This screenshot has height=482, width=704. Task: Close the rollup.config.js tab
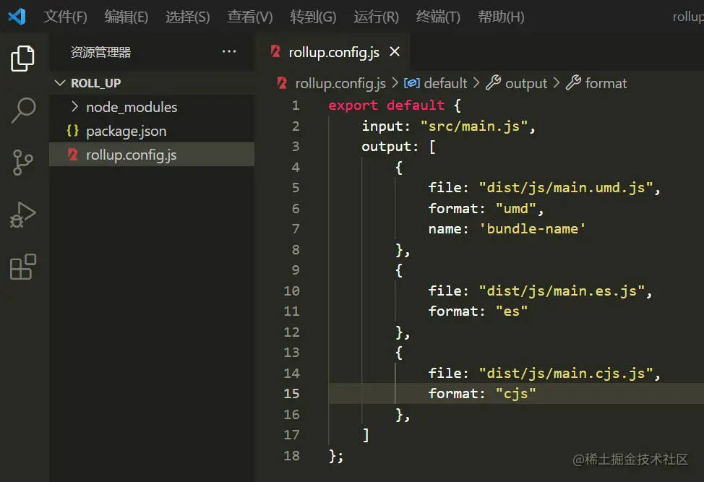click(395, 51)
